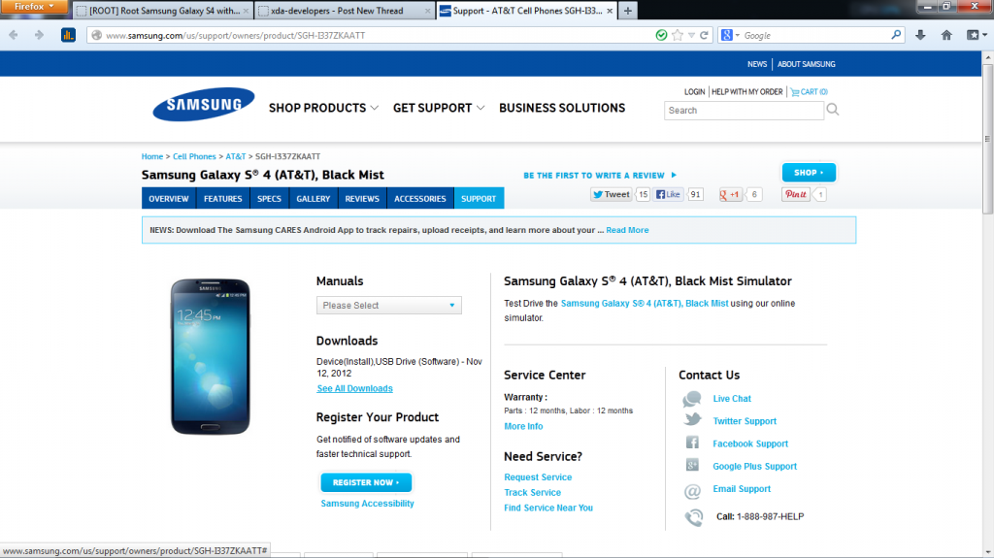
Task: Click the Tweet button
Action: coord(612,195)
